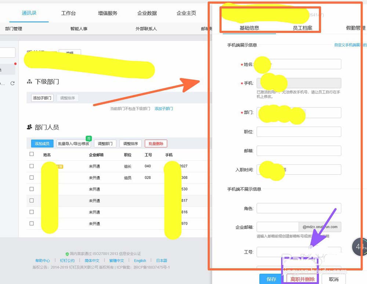367x284 pixels.
Task: Check the select-all checkbox in member list
Action: tap(32, 154)
